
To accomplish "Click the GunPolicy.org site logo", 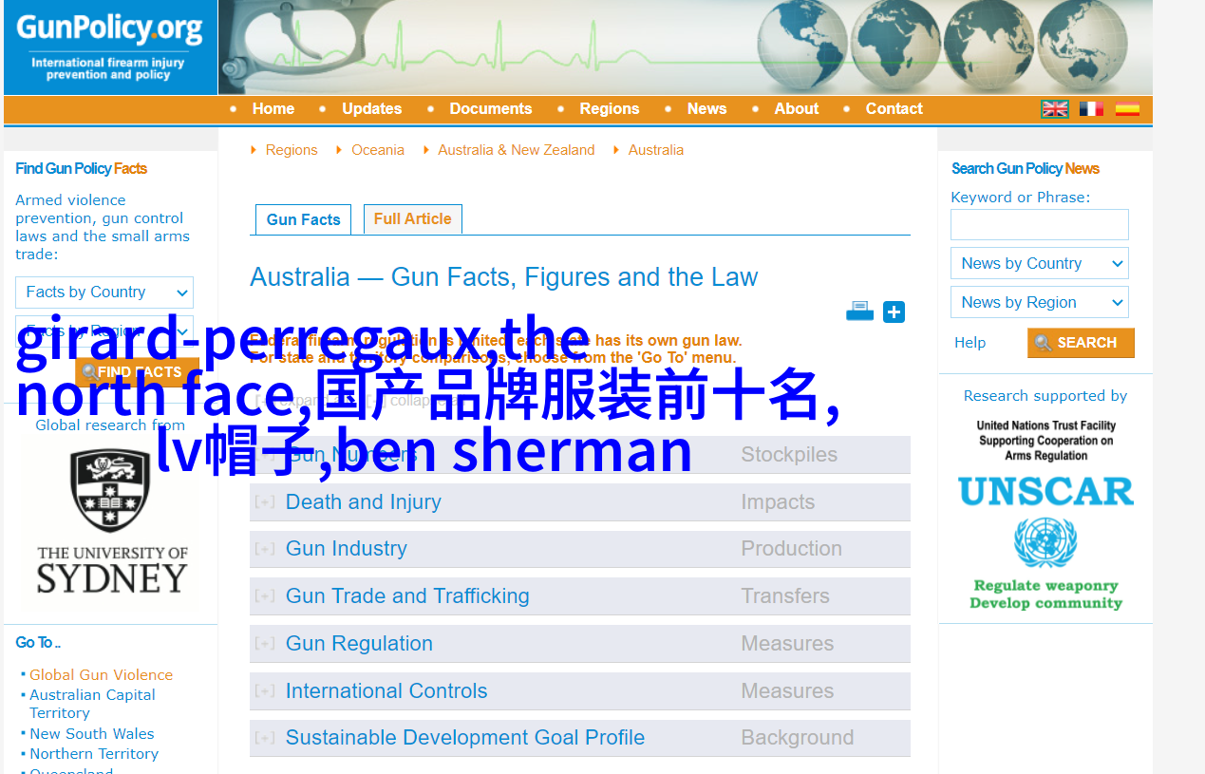I will coord(110,47).
